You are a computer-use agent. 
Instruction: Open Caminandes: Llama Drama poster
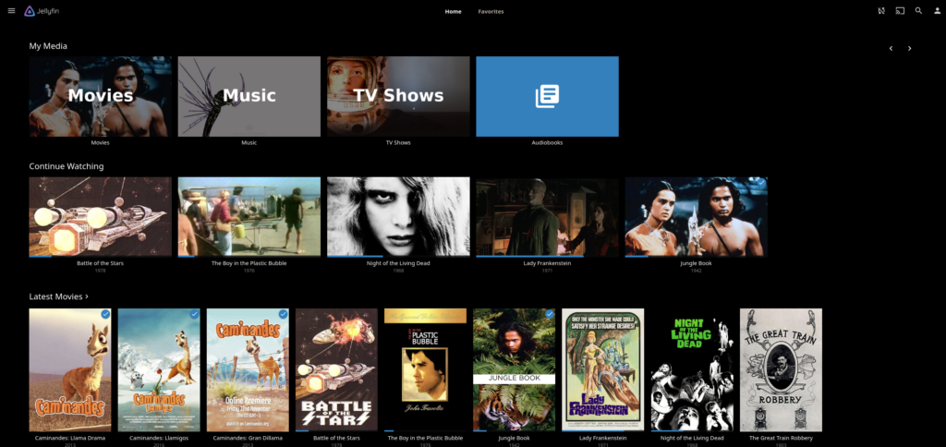pos(70,370)
